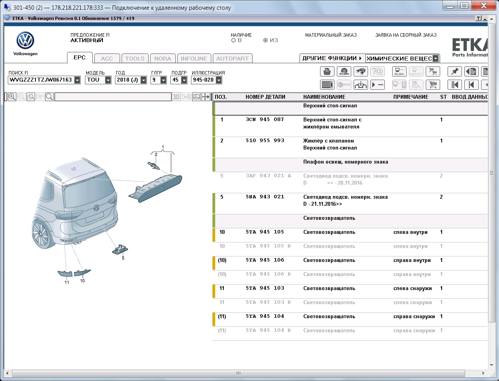
Task: Select the 'ИЗ' availability radio button
Action: (265, 40)
